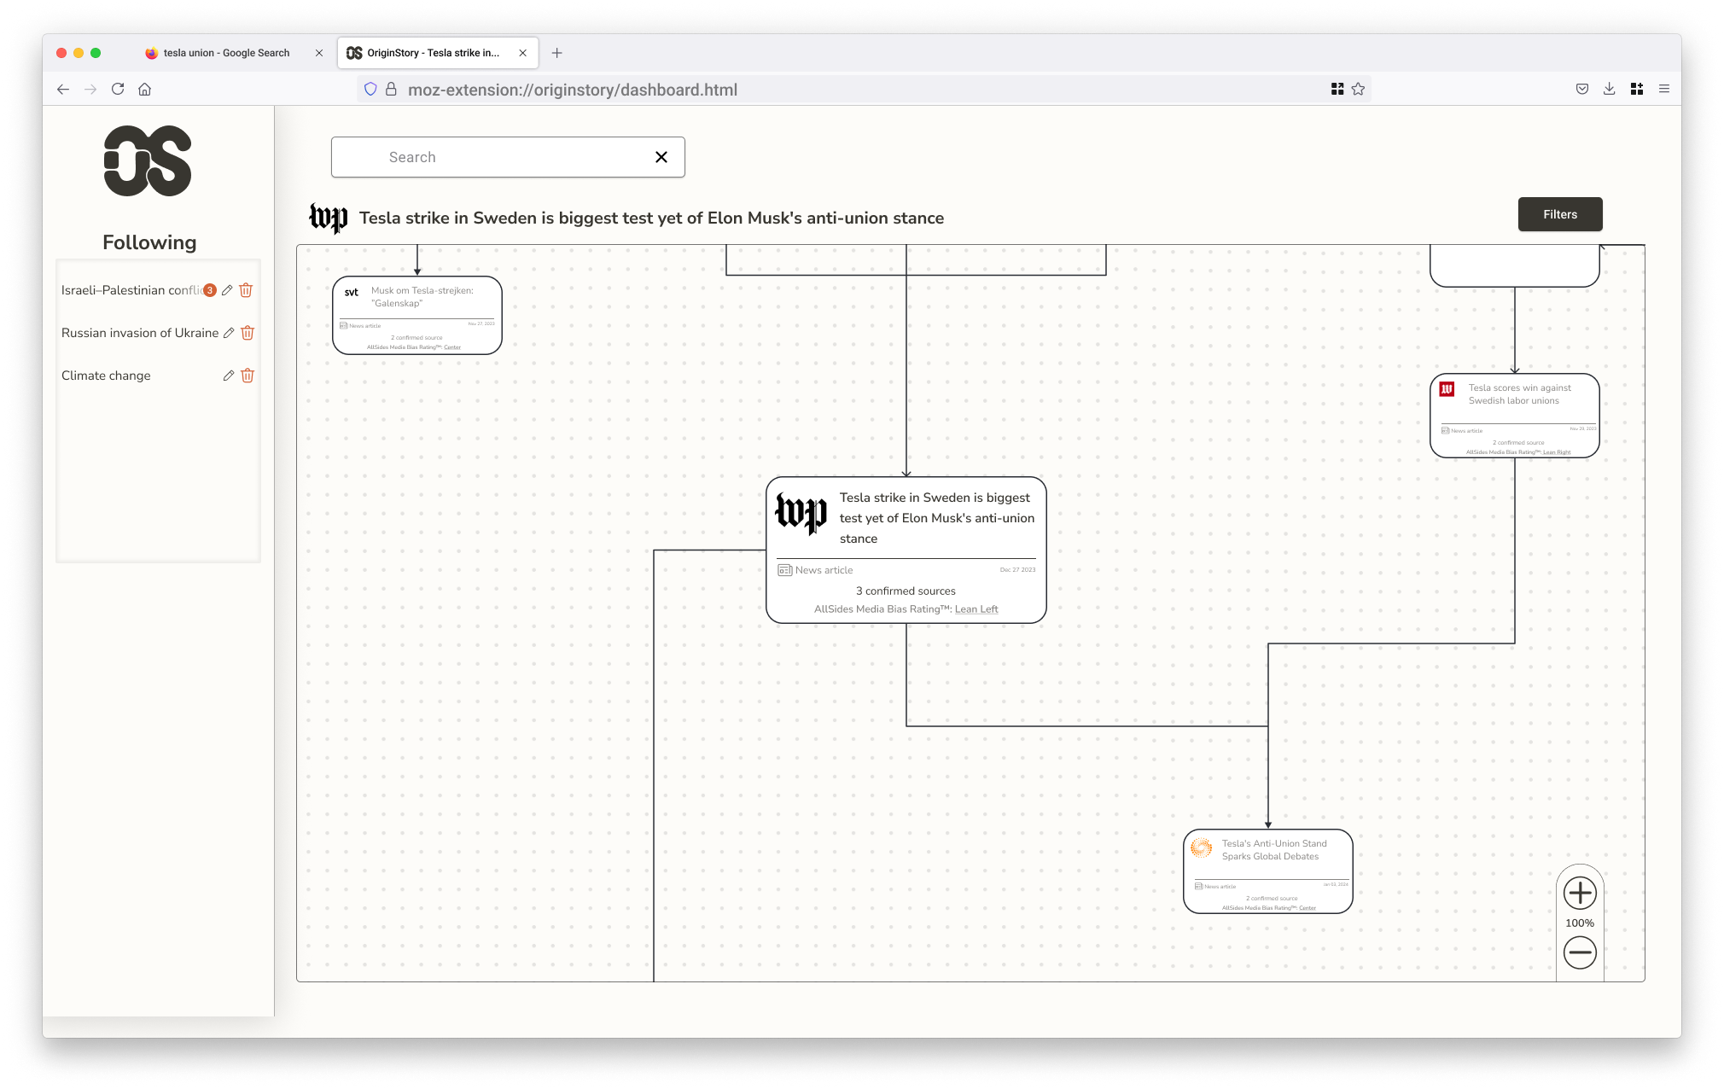Click the svt source icon on the Musk strejken node
Viewport: 1724px width, 1089px height.
coord(350,290)
